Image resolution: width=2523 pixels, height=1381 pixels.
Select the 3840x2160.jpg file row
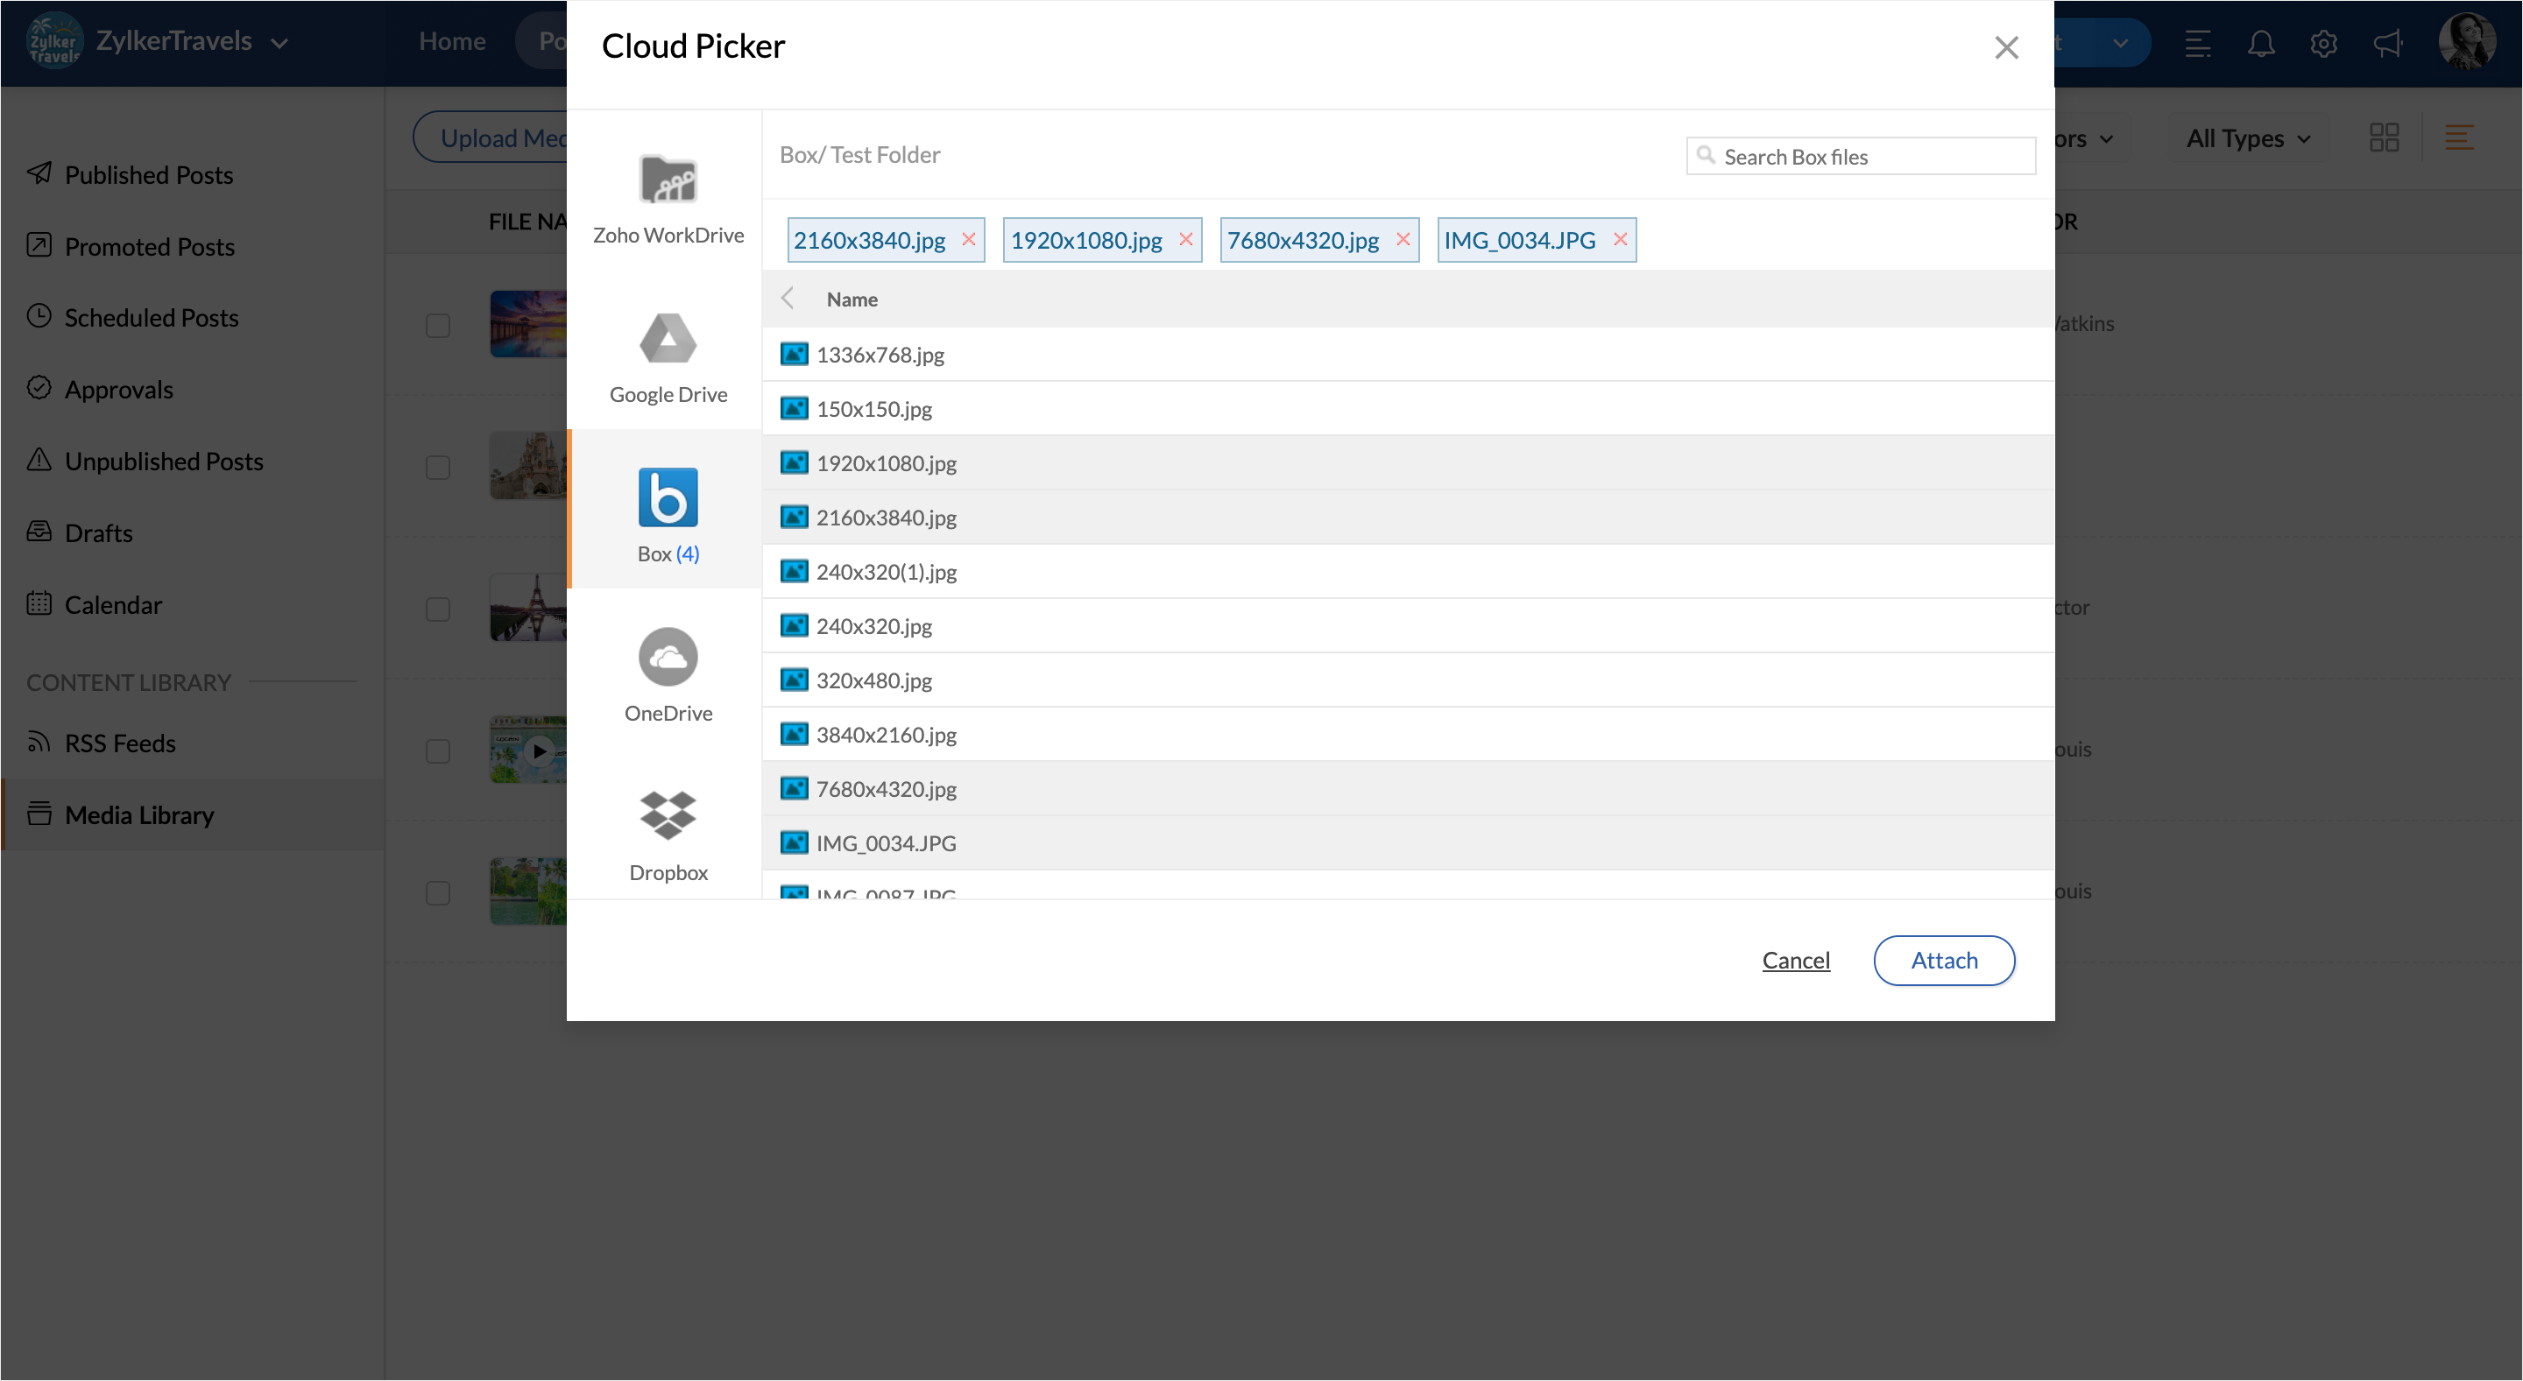pos(886,734)
